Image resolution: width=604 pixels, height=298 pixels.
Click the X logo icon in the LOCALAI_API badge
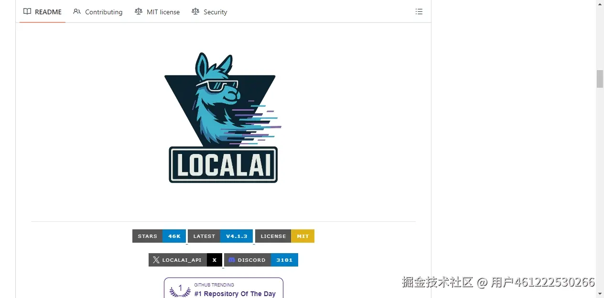(x=156, y=260)
